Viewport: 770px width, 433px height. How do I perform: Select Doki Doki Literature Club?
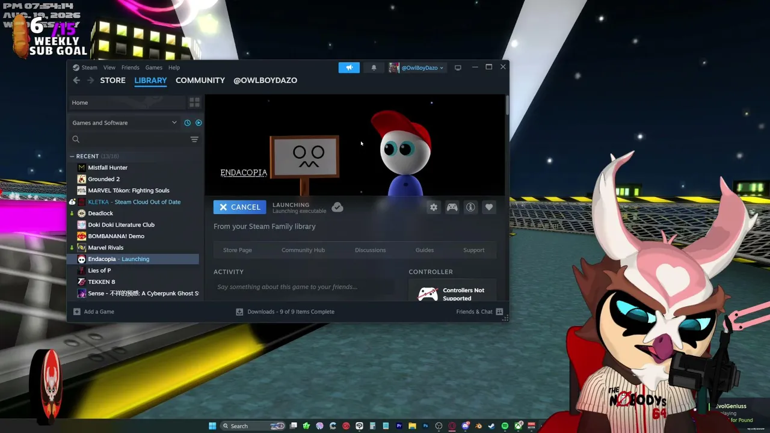pyautogui.click(x=121, y=225)
